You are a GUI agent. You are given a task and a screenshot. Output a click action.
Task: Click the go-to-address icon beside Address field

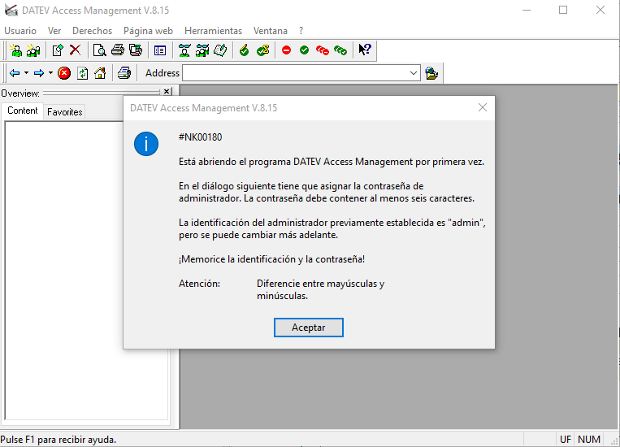431,73
